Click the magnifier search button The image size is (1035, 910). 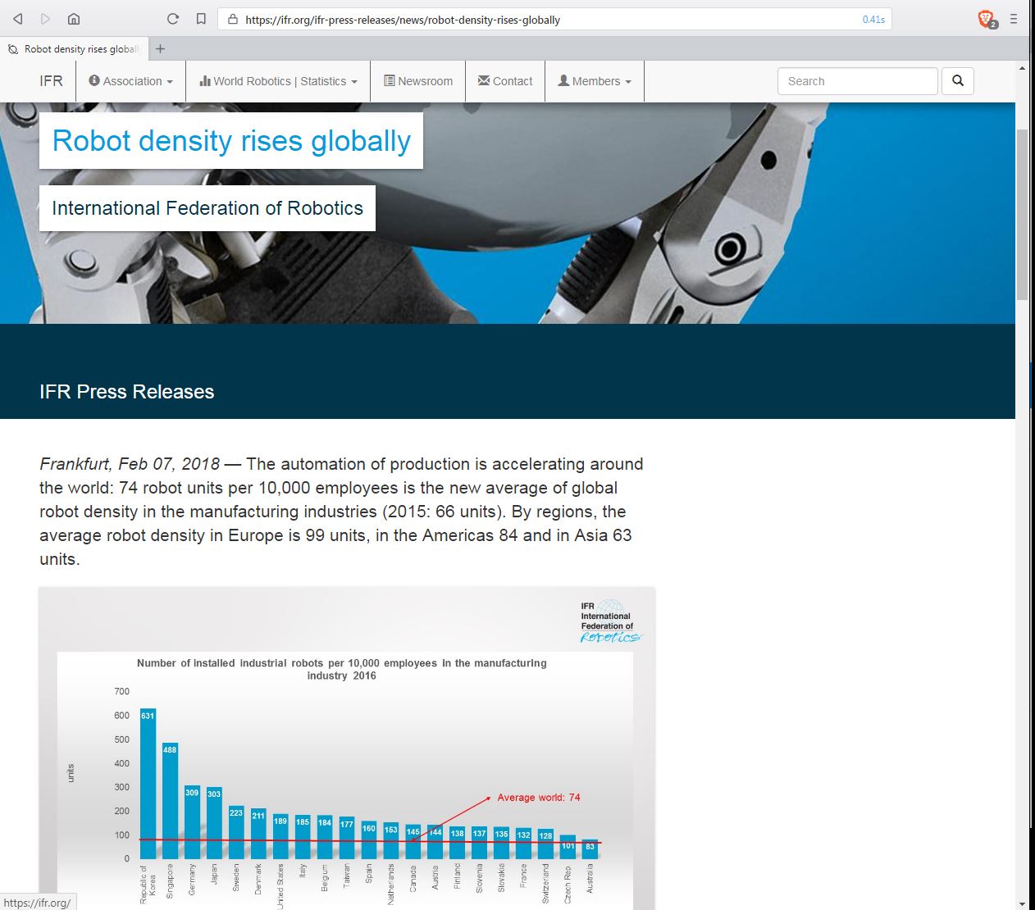(x=957, y=81)
